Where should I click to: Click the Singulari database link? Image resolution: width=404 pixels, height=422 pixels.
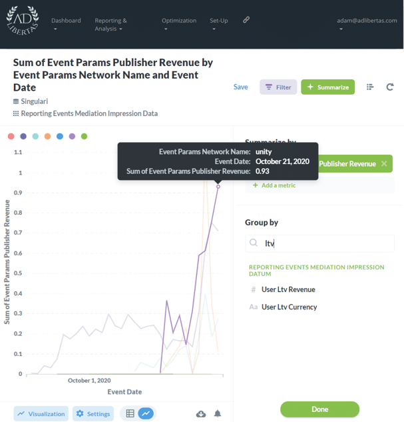(35, 101)
